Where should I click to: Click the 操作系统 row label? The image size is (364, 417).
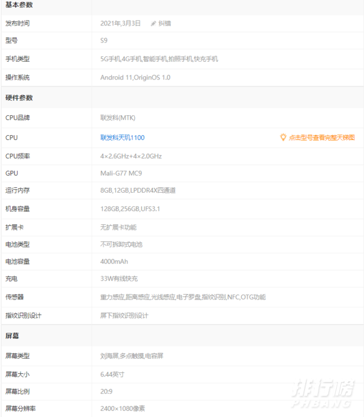(18, 78)
